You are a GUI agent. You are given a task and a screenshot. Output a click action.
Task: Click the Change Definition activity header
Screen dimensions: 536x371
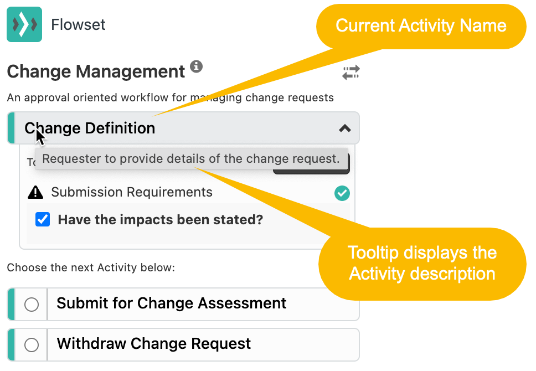pyautogui.click(x=183, y=128)
